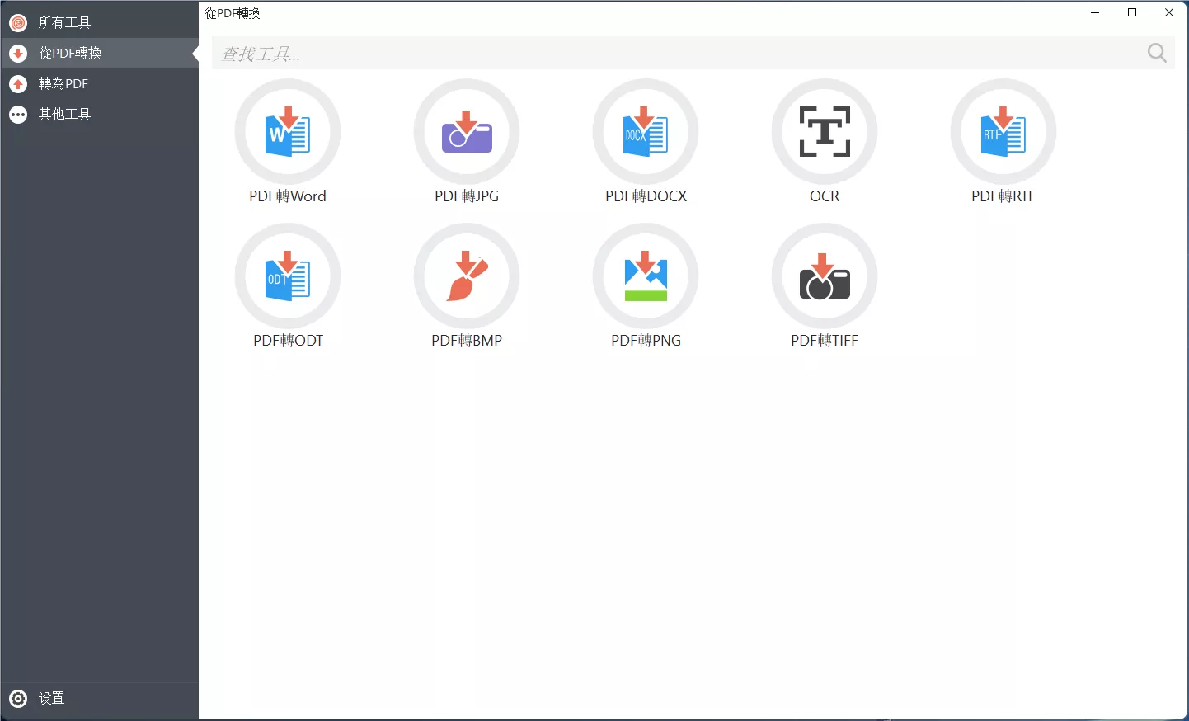
Task: Launch the PDF轉TIFF camera icon
Action: (825, 276)
